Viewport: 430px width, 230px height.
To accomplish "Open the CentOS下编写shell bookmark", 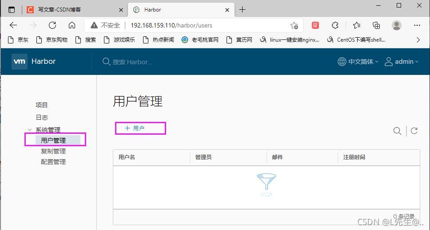I will tap(356, 40).
